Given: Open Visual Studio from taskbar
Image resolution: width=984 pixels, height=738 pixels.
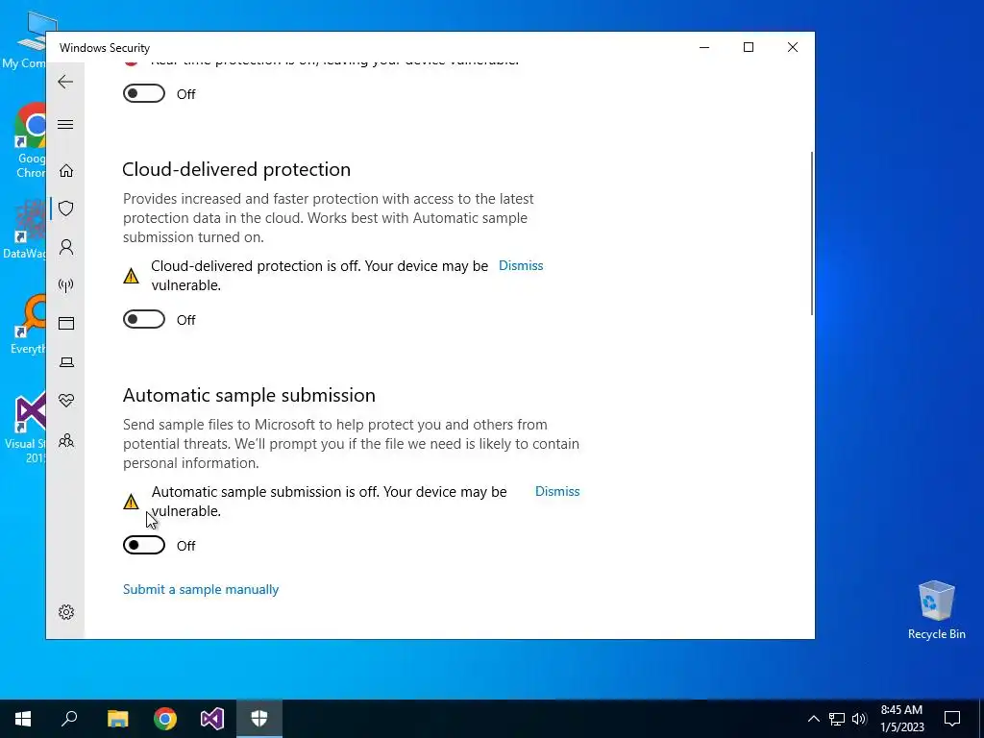Looking at the screenshot, I should click(212, 719).
